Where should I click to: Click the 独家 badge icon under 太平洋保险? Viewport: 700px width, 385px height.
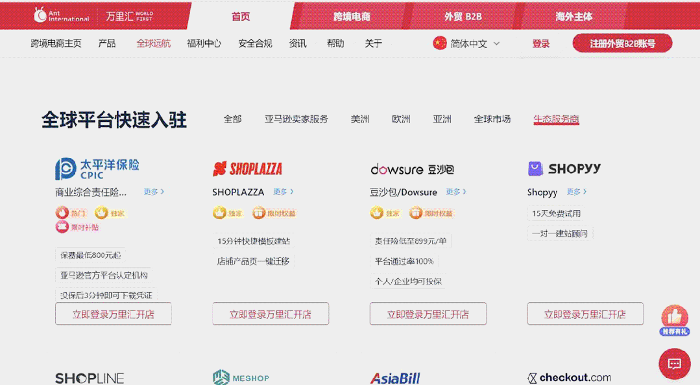[101, 213]
